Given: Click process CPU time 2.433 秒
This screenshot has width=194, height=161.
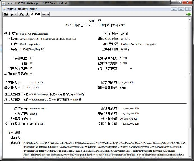Looking at the screenshot, I should click(126, 39).
